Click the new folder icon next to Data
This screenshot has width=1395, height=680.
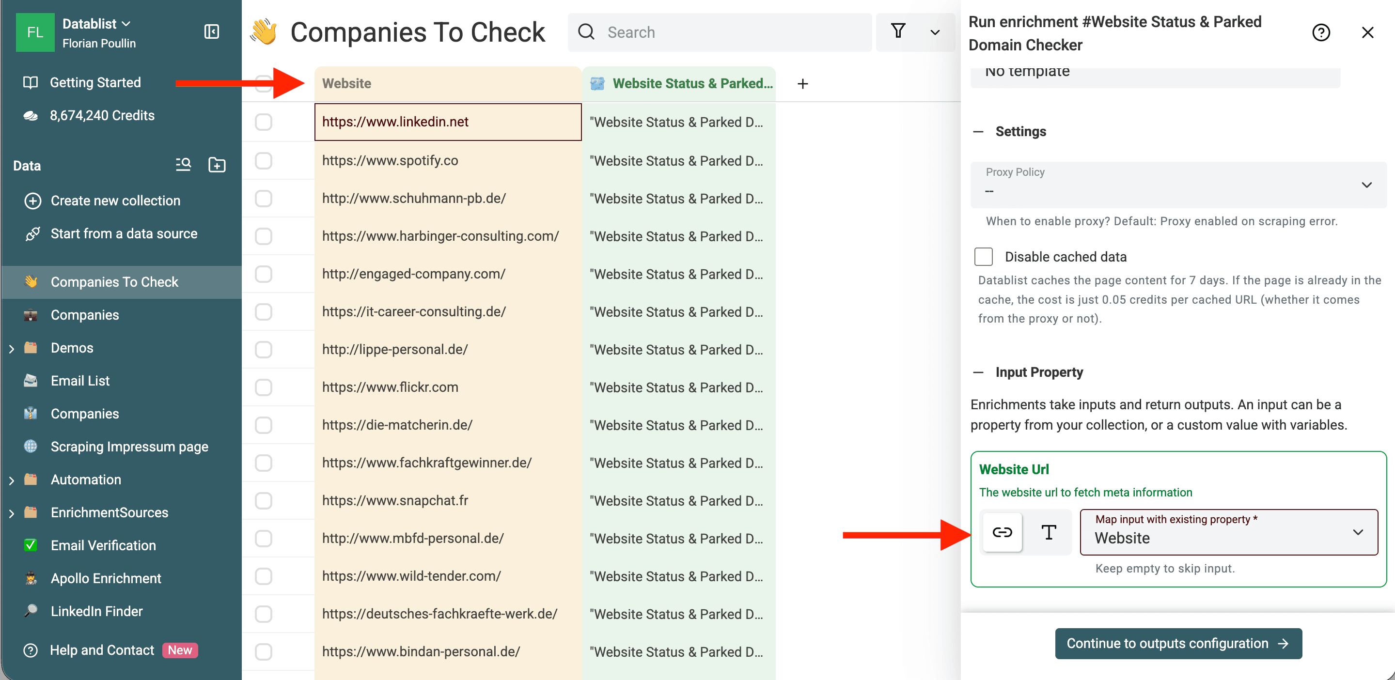[x=217, y=165]
